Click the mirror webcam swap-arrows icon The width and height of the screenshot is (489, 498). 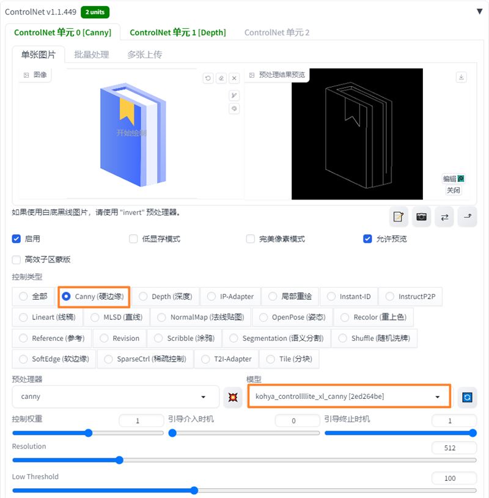tap(444, 217)
